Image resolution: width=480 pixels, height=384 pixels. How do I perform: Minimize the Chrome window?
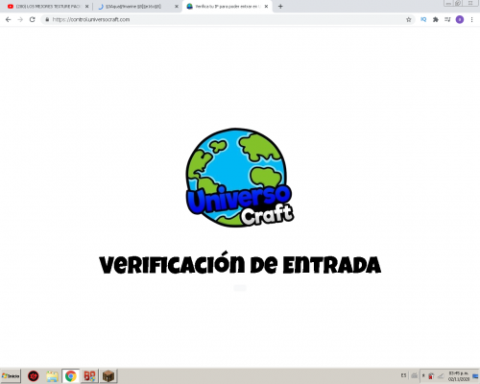(448, 3)
